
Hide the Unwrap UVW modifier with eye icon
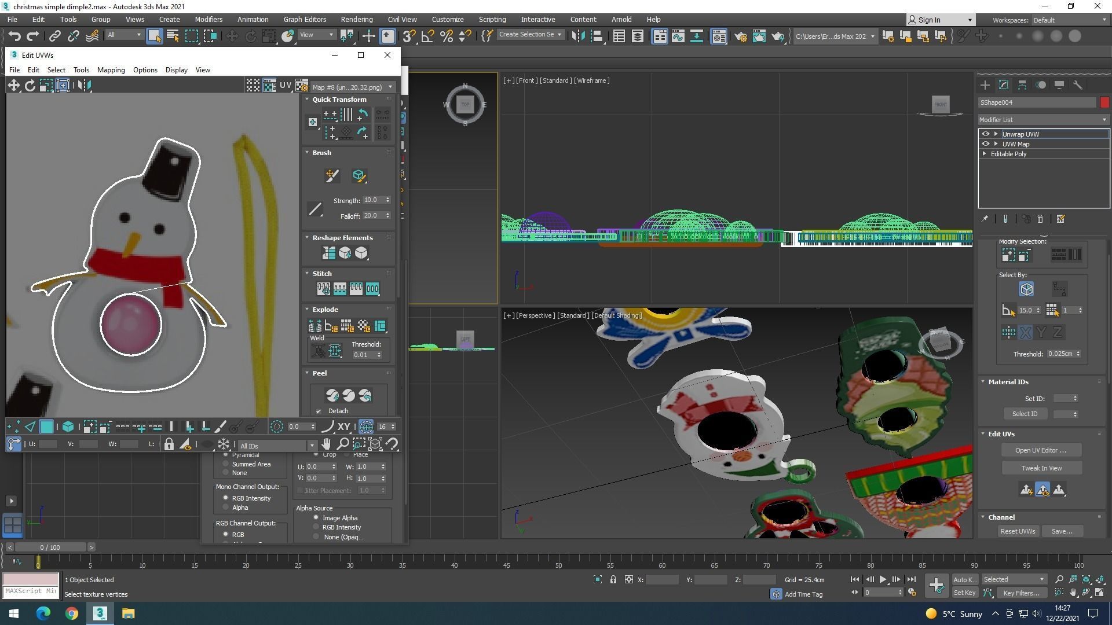(986, 134)
